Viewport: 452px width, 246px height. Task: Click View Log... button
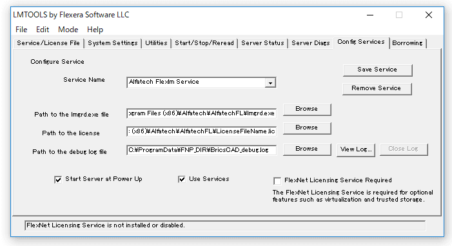356,149
